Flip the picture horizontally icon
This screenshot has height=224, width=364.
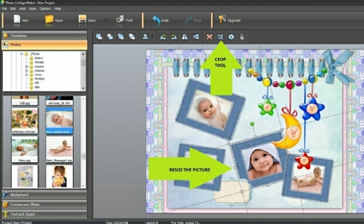(185, 36)
